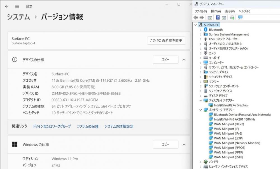Open the ファイル(F) menu in Device Manager
This screenshot has width=280, height=169.
click(201, 11)
